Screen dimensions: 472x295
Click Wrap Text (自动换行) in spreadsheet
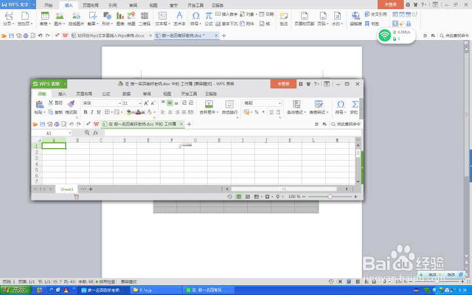pos(229,108)
